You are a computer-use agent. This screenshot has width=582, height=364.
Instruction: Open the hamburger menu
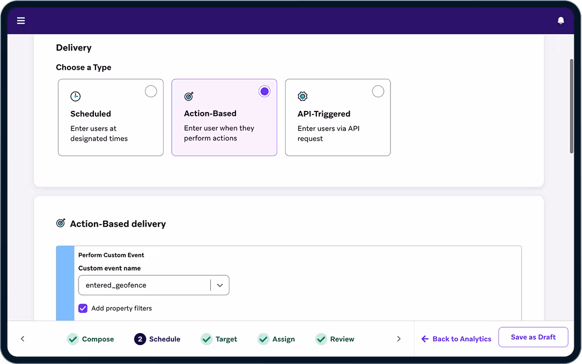pos(21,21)
